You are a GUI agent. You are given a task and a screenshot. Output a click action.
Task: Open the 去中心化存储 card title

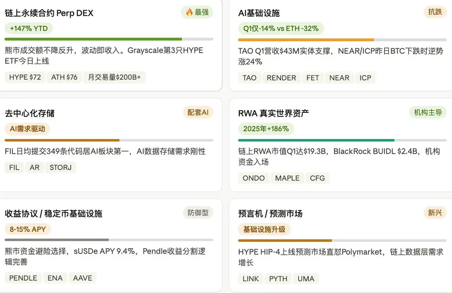[x=29, y=114]
